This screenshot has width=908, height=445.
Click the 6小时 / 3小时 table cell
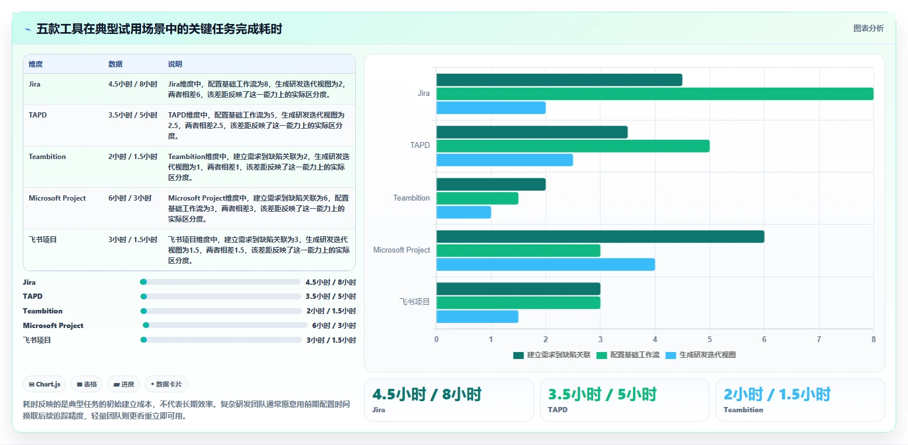(x=130, y=198)
